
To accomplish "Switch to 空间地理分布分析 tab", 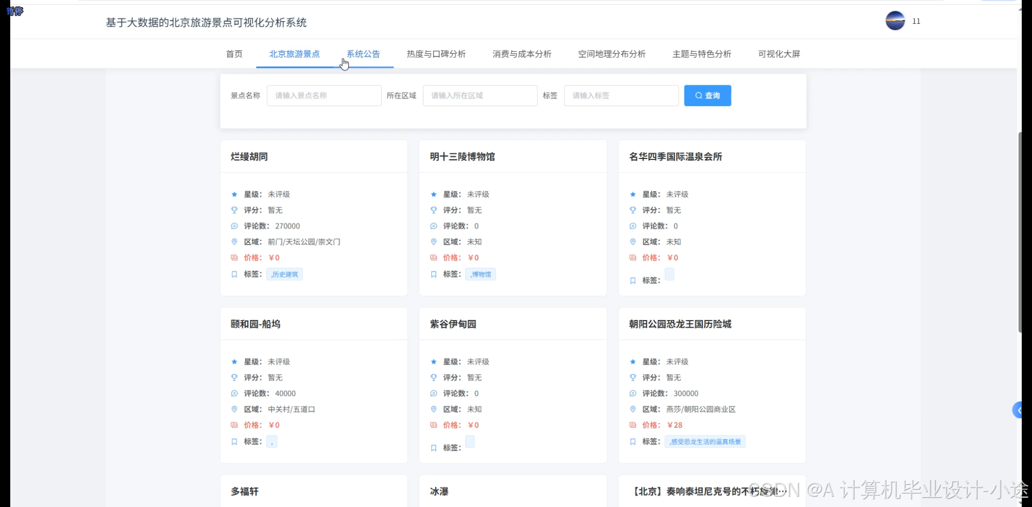I will [x=612, y=54].
